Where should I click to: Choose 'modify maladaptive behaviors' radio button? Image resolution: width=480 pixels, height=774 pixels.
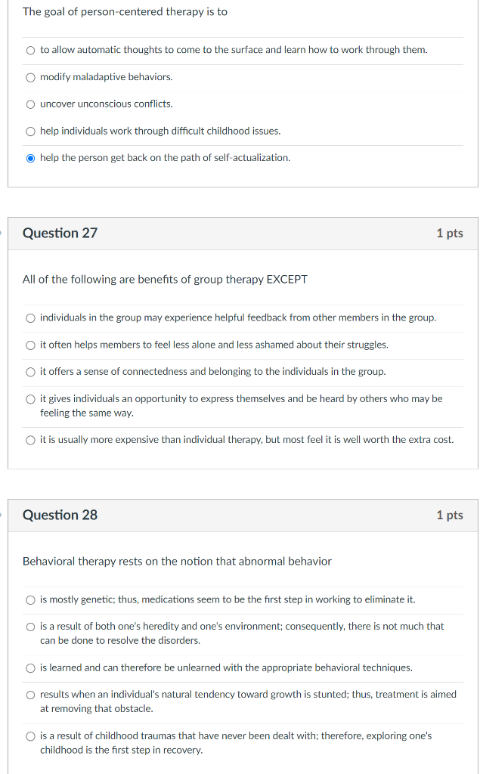coord(31,78)
